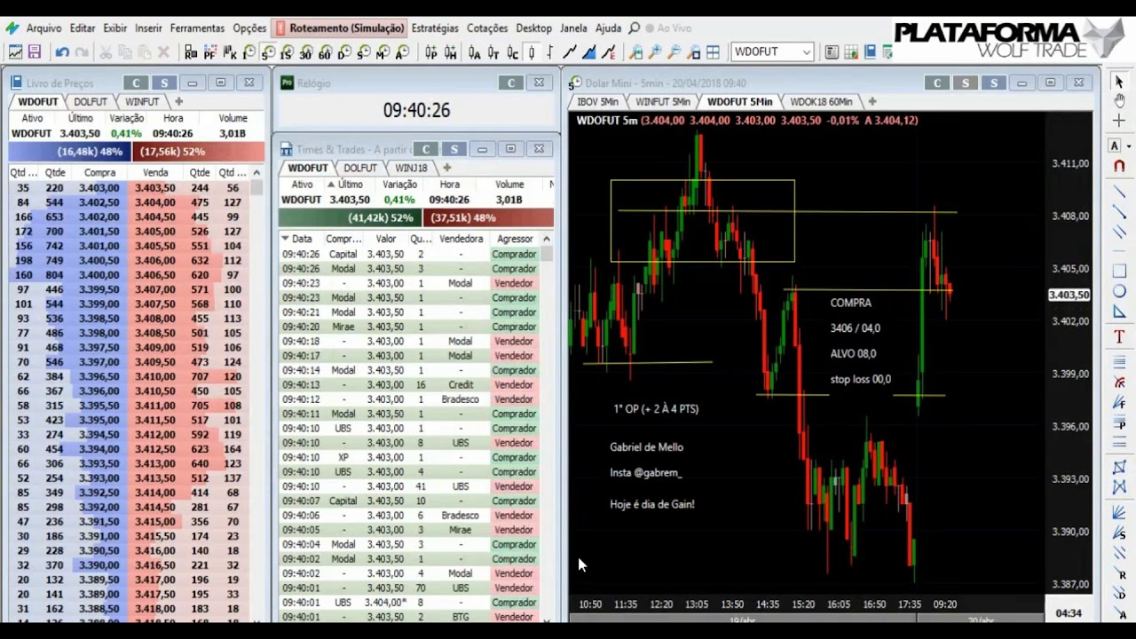Click the Save icon in the toolbar
The height and width of the screenshot is (639, 1136).
click(x=35, y=52)
